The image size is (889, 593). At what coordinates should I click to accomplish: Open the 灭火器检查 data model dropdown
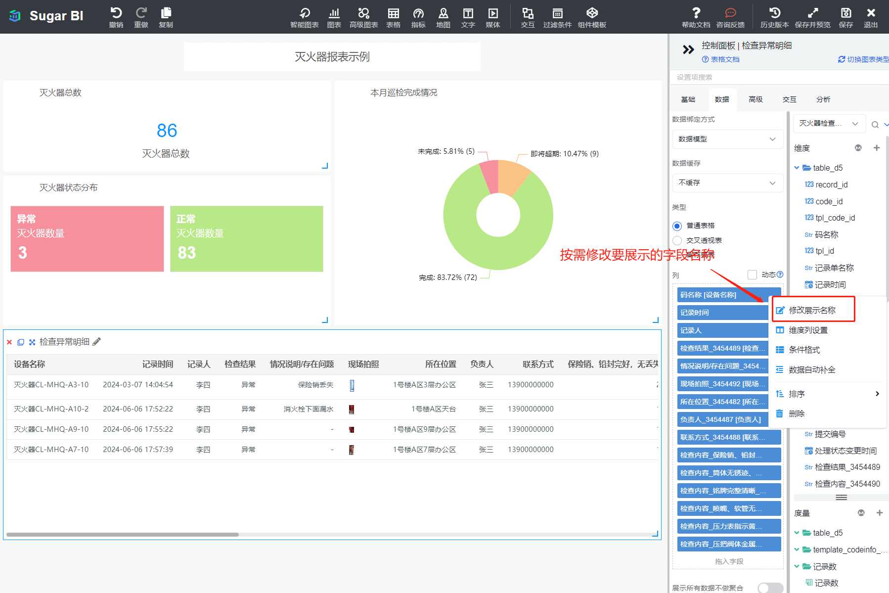[x=829, y=124]
